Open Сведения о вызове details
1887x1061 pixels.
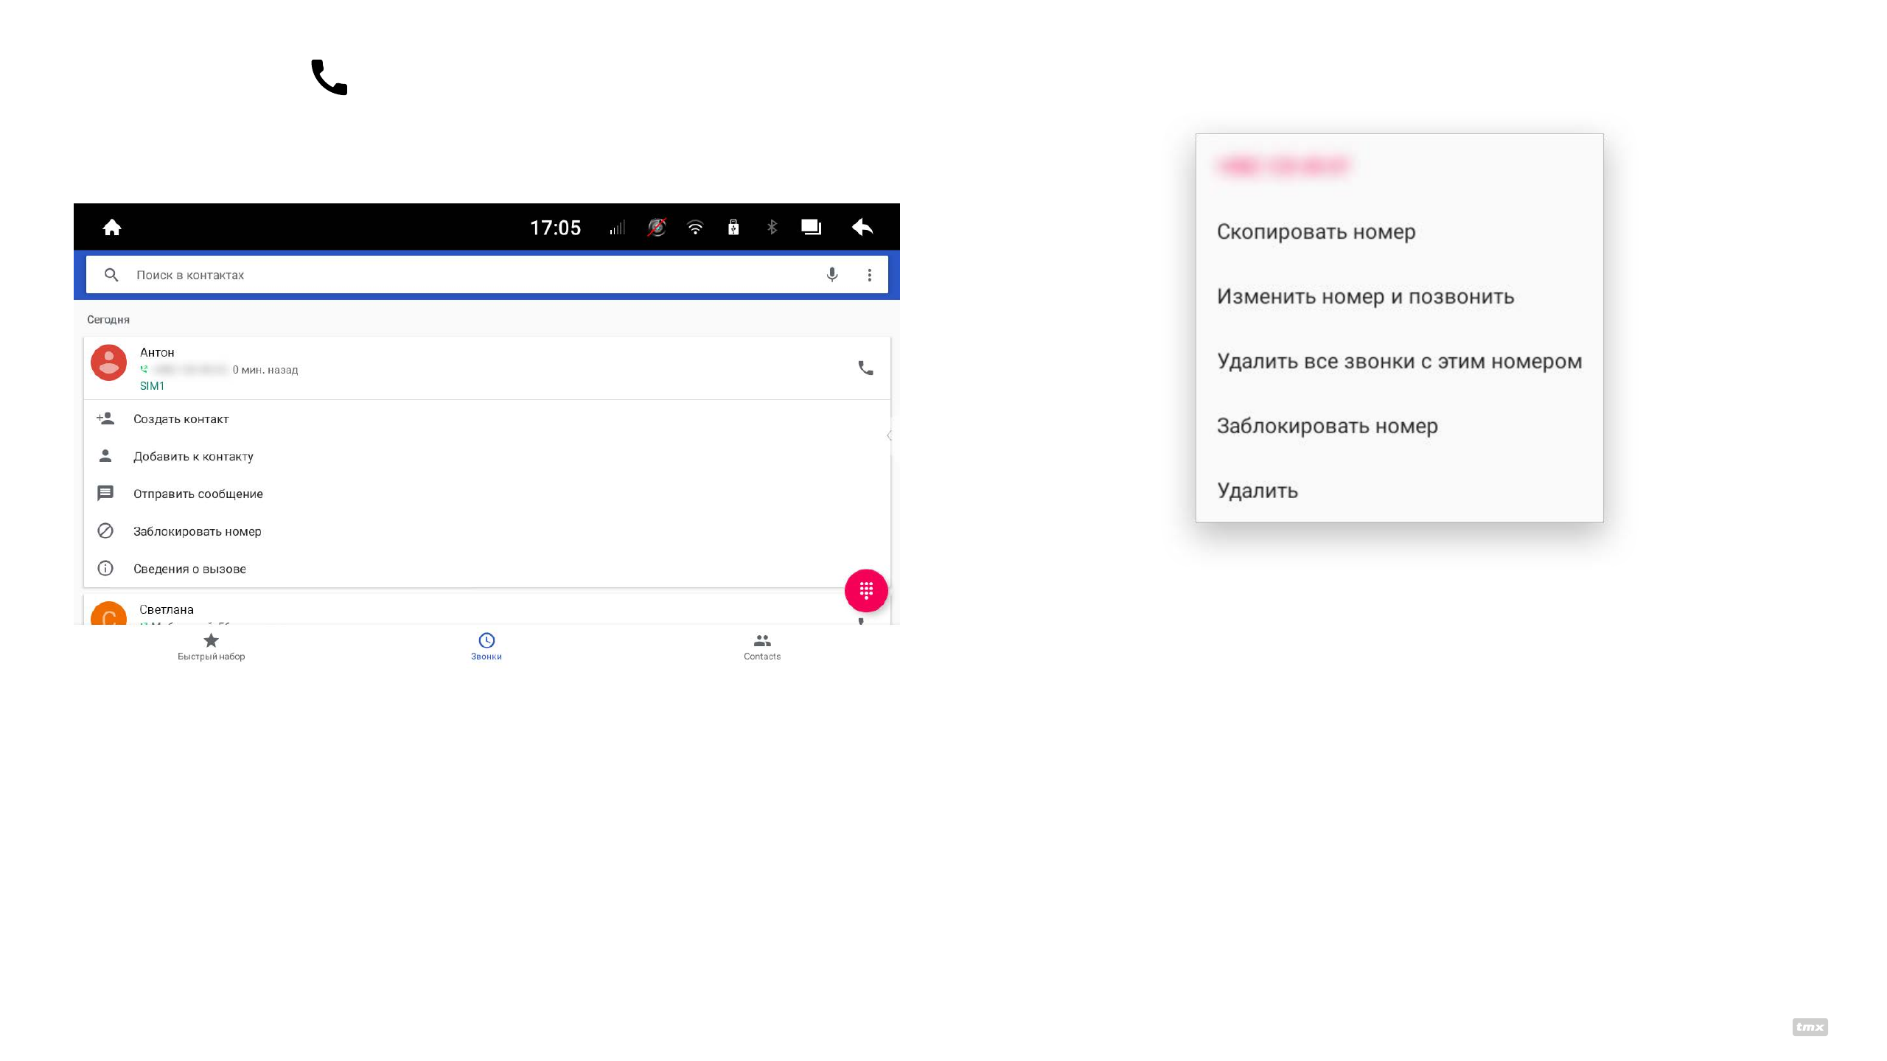tap(189, 570)
